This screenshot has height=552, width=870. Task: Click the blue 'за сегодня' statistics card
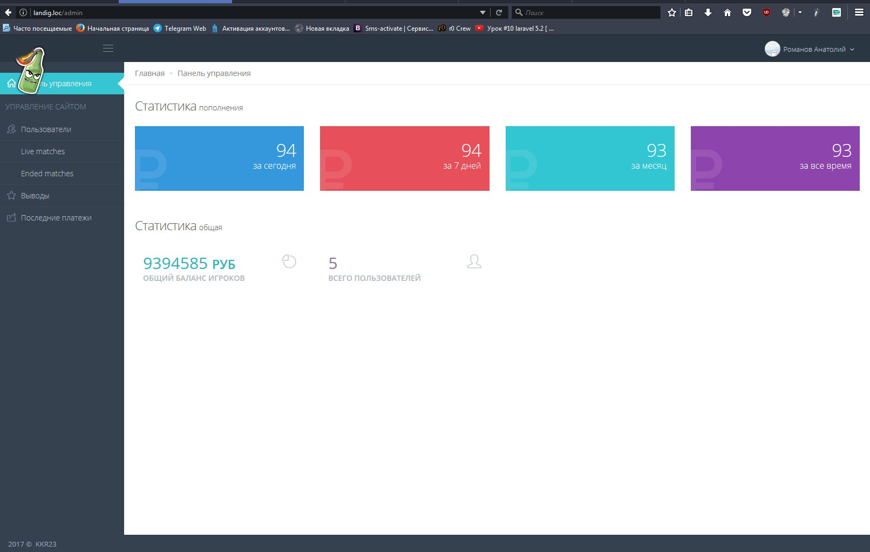[x=219, y=158]
